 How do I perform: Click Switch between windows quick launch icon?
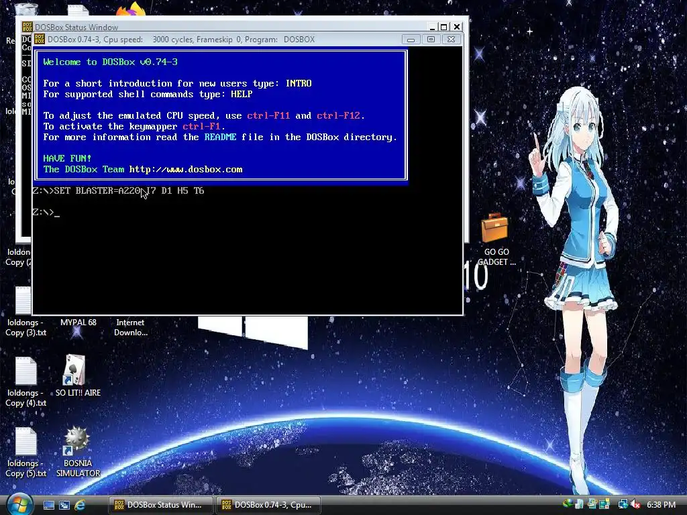(x=64, y=505)
